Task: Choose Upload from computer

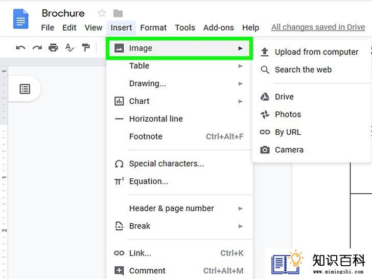Action: point(312,52)
